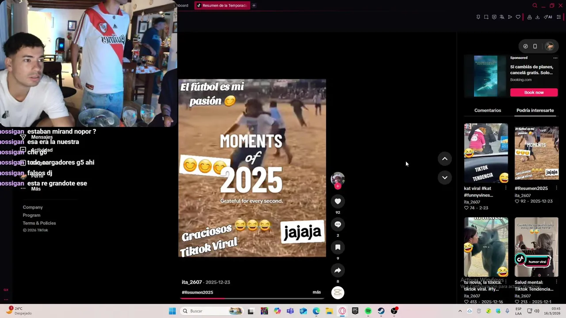Screen dimensions: 566x318
Task: Open the profile avatar in the top pill
Action: (x=549, y=46)
